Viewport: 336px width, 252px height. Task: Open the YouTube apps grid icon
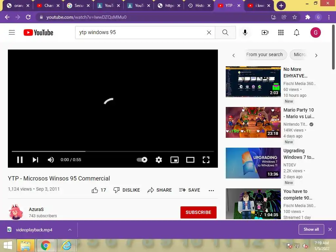pyautogui.click(x=281, y=32)
